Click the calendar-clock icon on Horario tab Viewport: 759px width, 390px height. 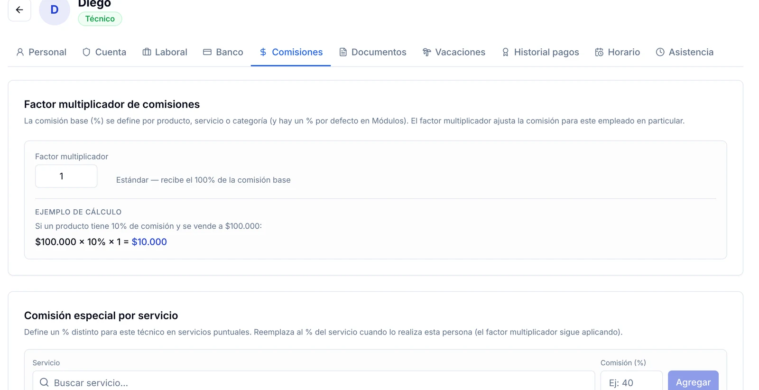tap(599, 52)
